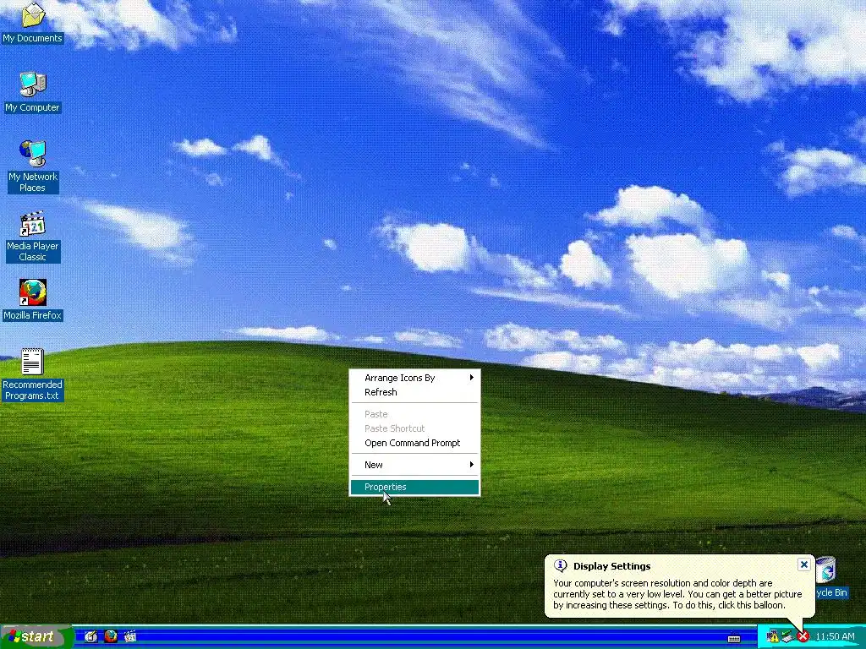The height and width of the screenshot is (649, 866).
Task: Click the greyed-out Paste entry
Action: 414,414
